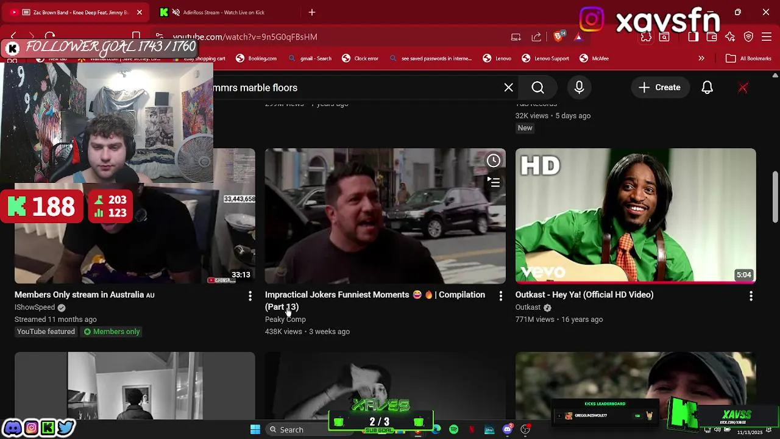780x439 pixels.
Task: Open the Leo AI sparkle icon
Action: 730,37
